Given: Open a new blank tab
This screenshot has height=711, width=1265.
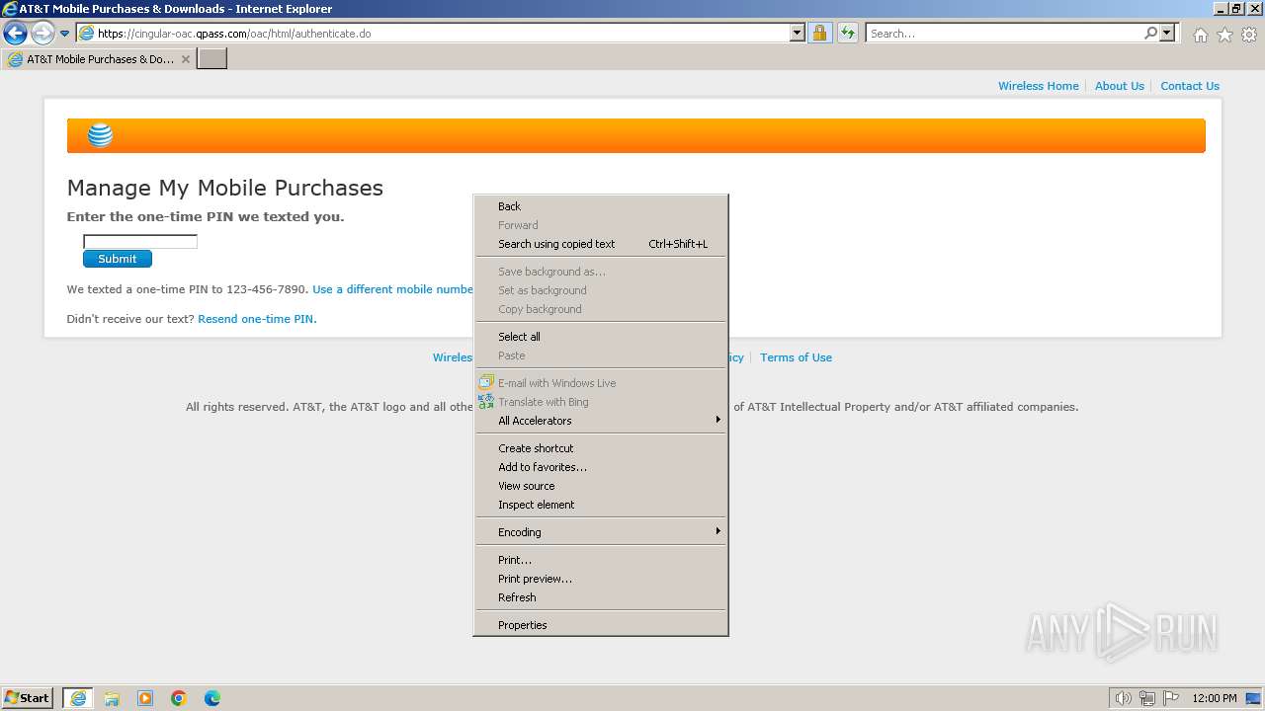Looking at the screenshot, I should click(x=212, y=59).
